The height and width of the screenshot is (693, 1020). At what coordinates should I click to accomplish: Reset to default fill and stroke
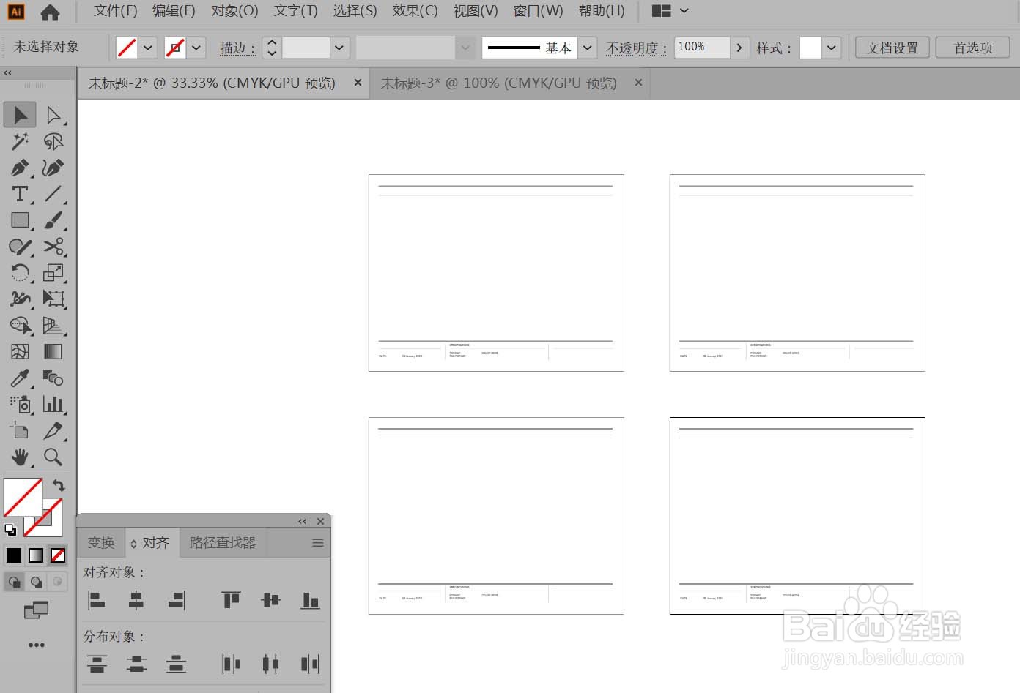(x=10, y=530)
